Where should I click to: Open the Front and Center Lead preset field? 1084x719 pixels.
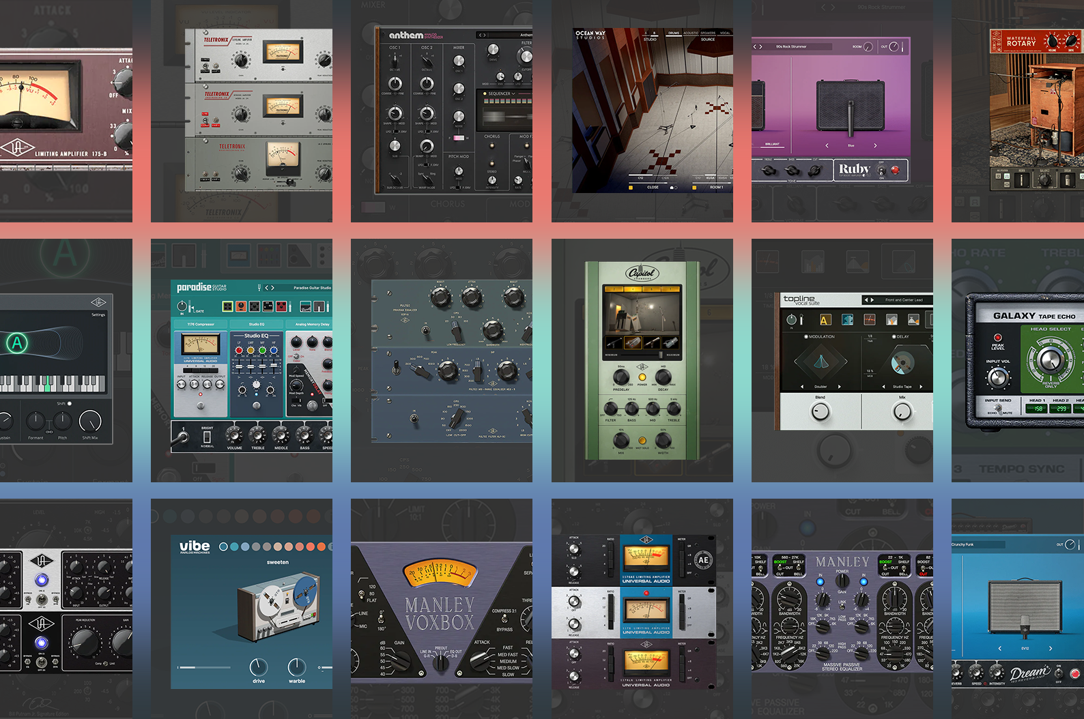click(898, 299)
